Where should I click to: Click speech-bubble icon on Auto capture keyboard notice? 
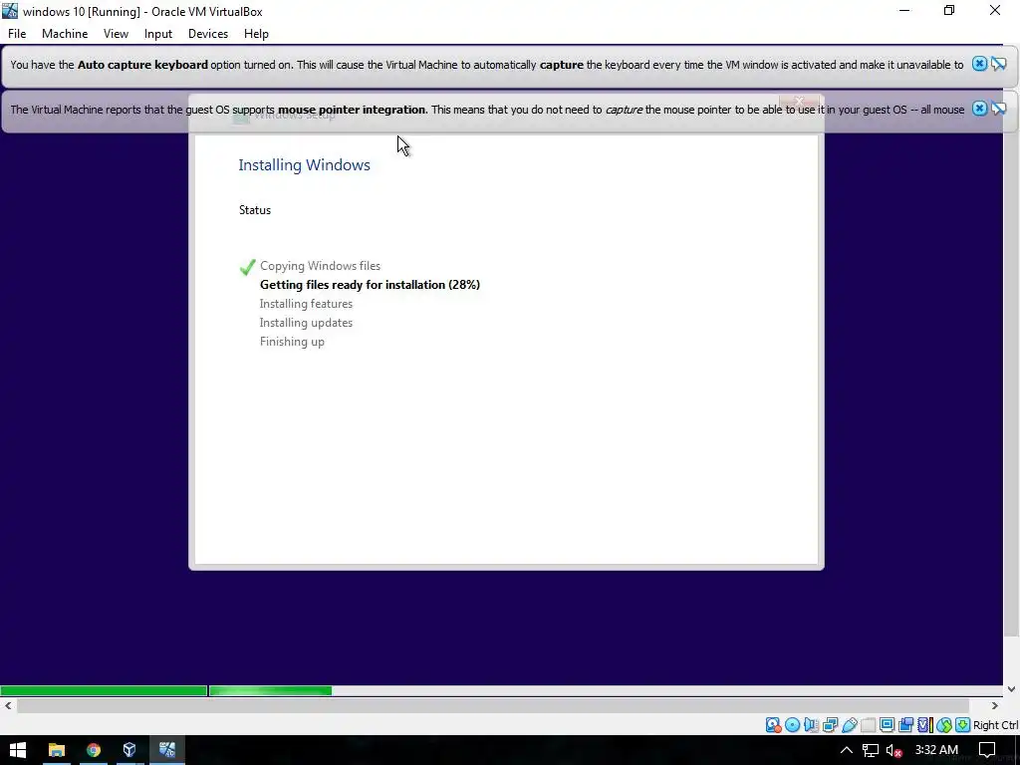tap(999, 64)
